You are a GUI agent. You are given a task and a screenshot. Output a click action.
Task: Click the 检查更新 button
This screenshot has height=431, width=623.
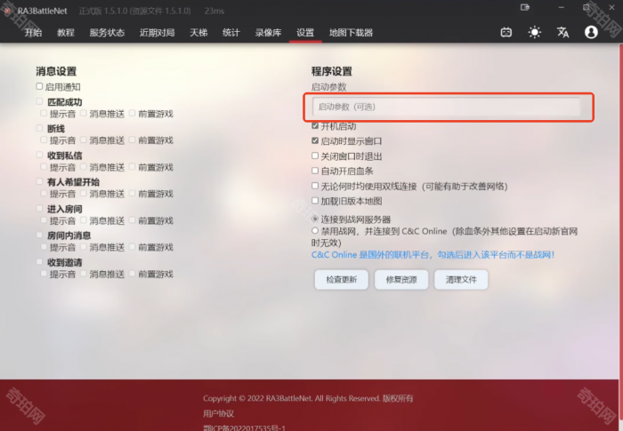point(341,279)
